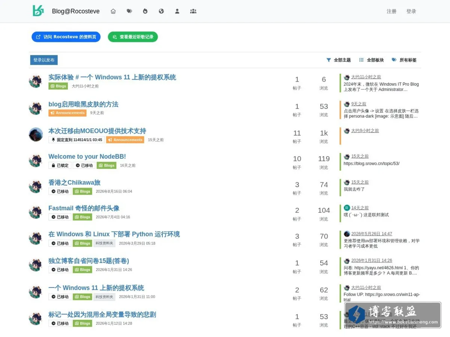Open topic Fastmail 奇怪的邮件头像
Image resolution: width=450 pixels, height=337 pixels.
coord(84,208)
